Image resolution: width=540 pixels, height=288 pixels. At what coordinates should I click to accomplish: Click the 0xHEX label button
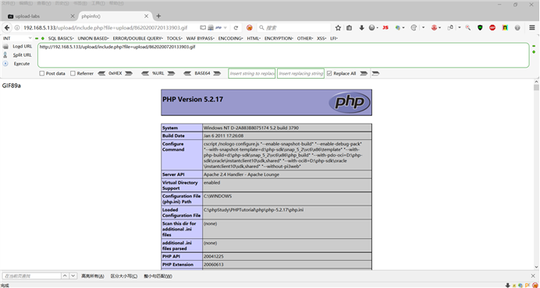coord(115,73)
